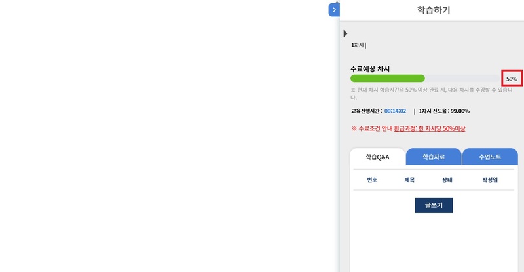This screenshot has width=524, height=272.
Task: Collapse the side panel with the blue chevron
Action: pyautogui.click(x=334, y=10)
